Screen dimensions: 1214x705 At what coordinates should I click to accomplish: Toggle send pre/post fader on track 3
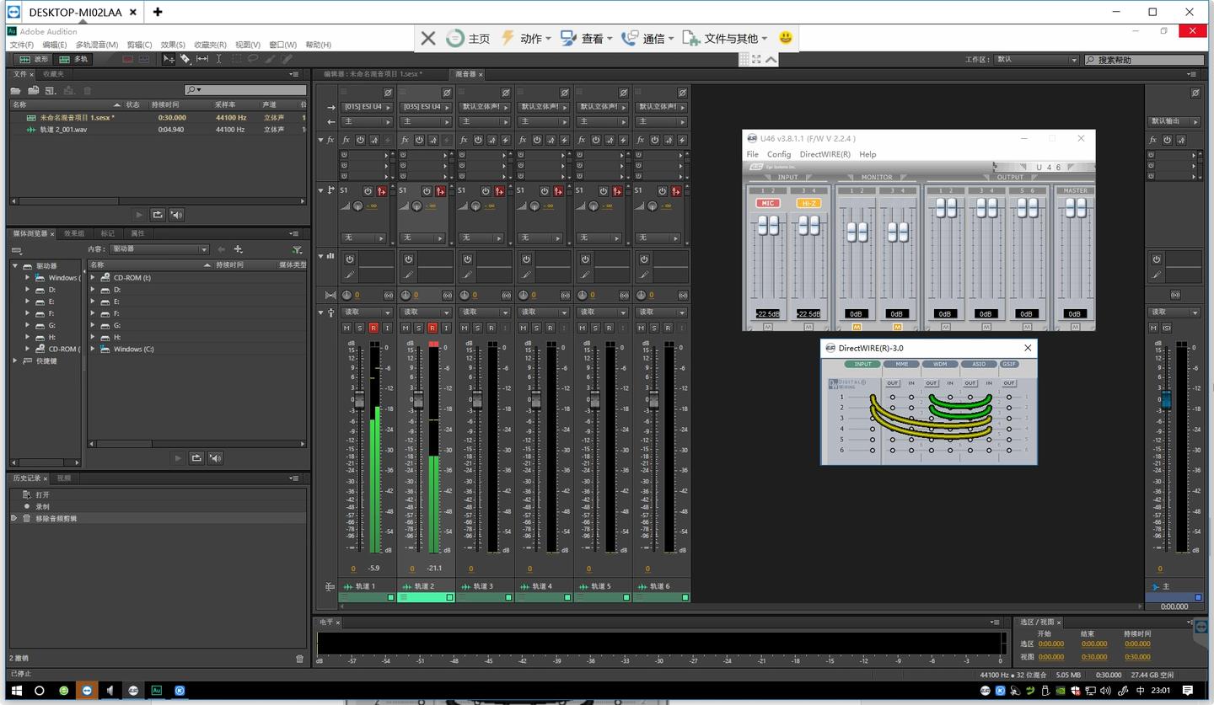point(500,191)
